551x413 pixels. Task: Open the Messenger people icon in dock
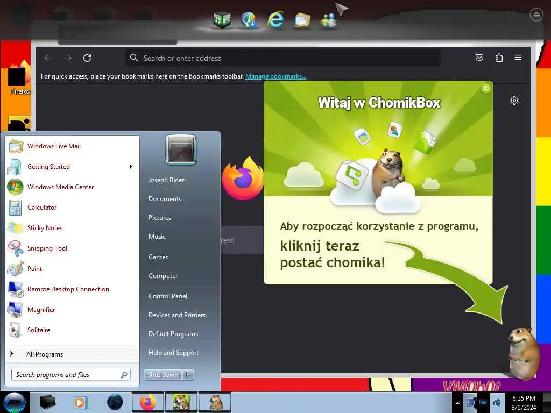click(329, 20)
